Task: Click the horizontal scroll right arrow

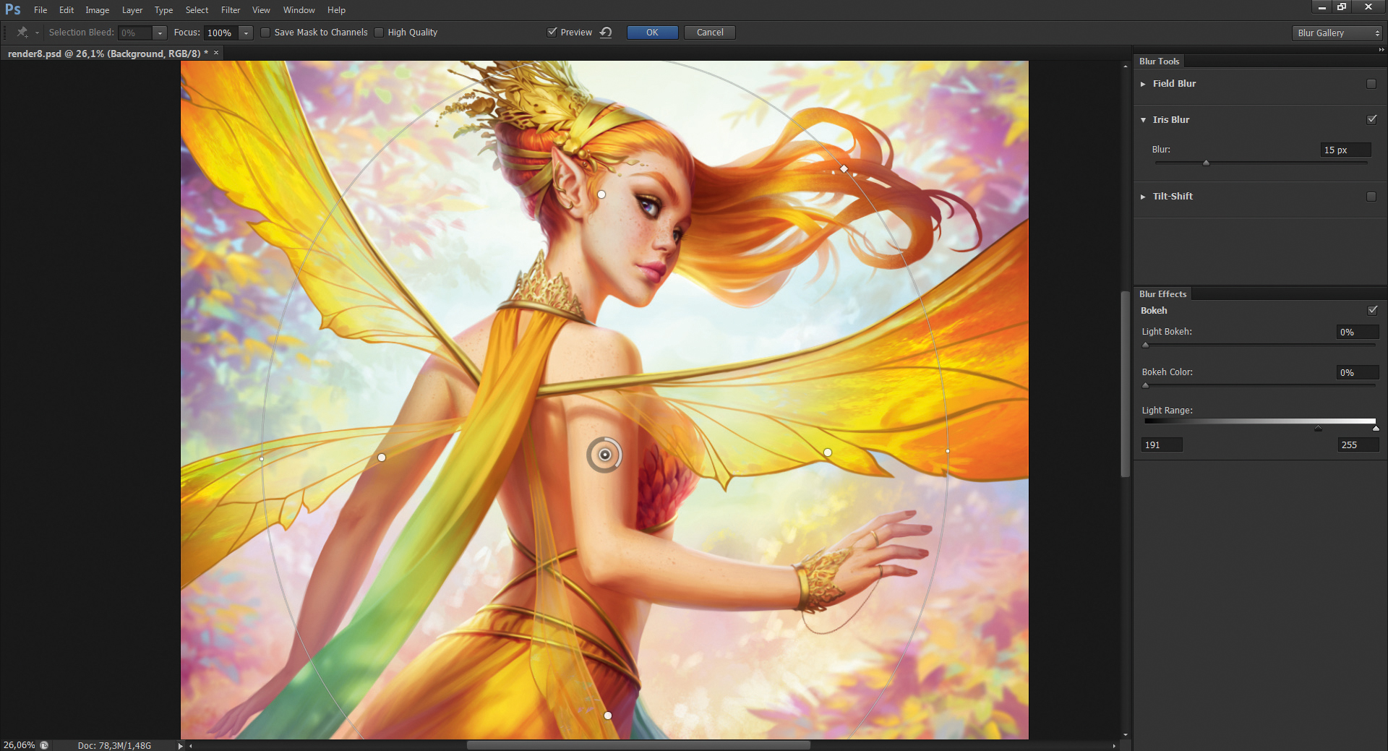Action: click(x=1114, y=745)
